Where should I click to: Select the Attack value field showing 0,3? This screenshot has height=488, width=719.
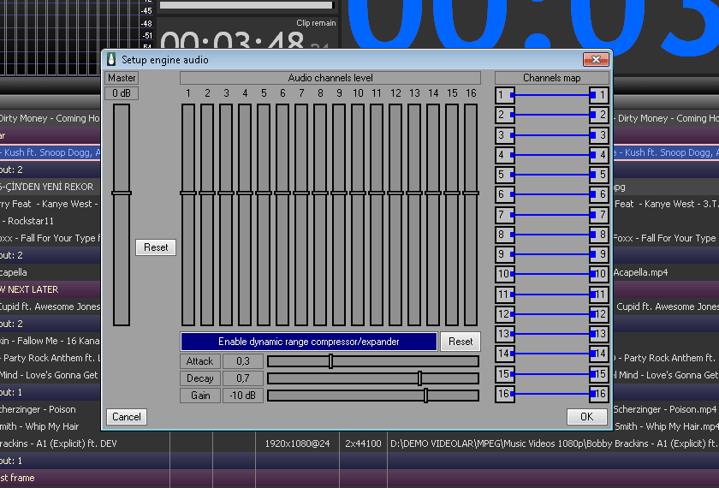[243, 361]
